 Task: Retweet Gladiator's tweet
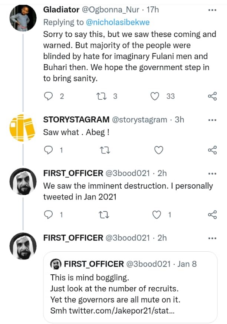[x=101, y=96]
